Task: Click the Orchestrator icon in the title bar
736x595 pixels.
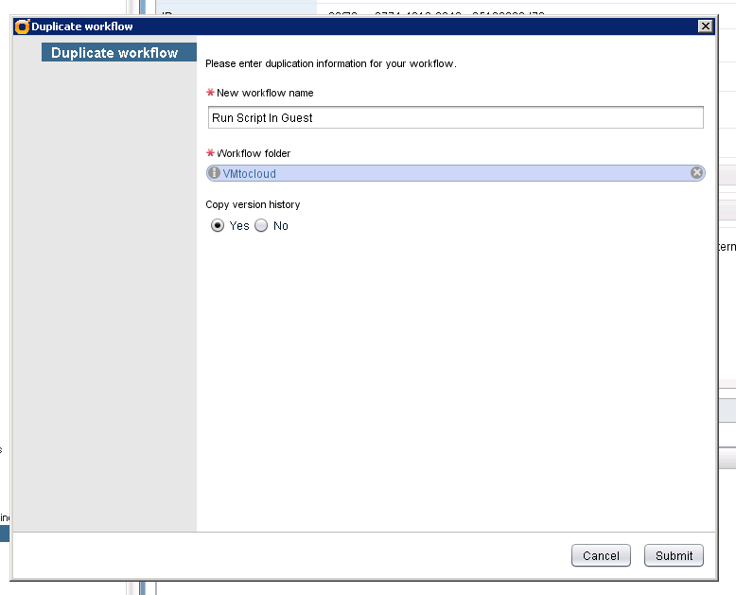Action: point(23,26)
